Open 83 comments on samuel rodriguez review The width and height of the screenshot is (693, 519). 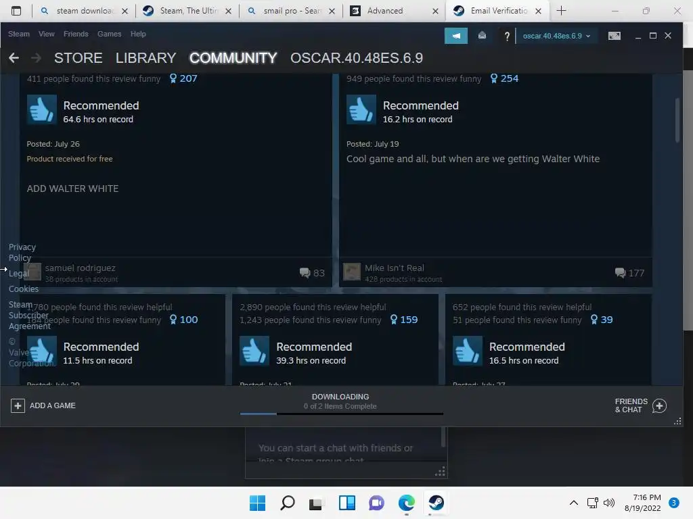point(312,273)
